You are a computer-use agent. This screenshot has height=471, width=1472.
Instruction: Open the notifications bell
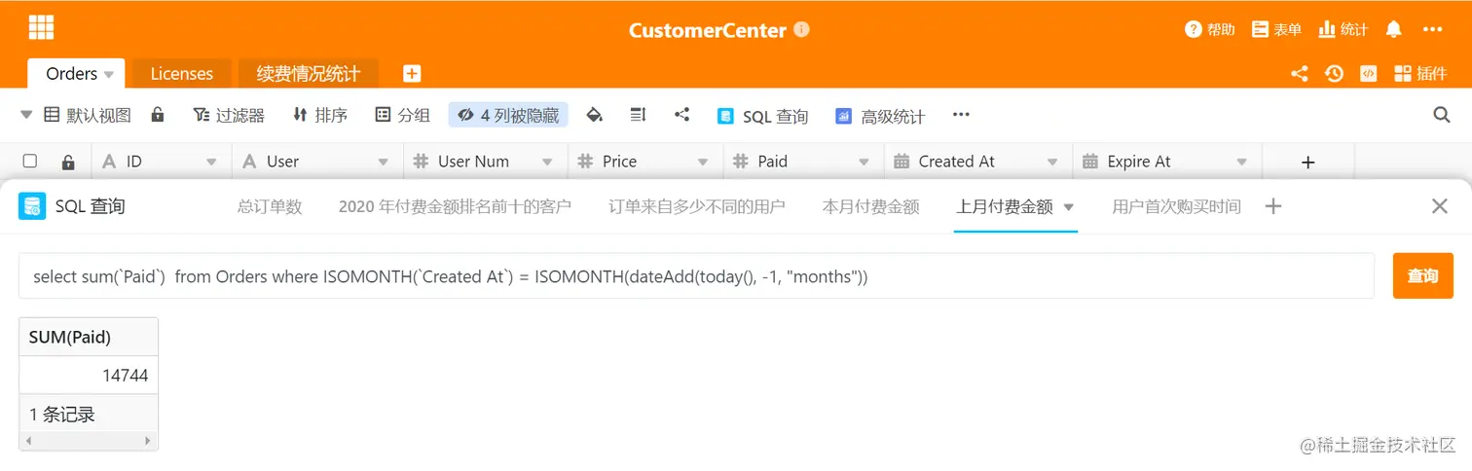(x=1393, y=29)
